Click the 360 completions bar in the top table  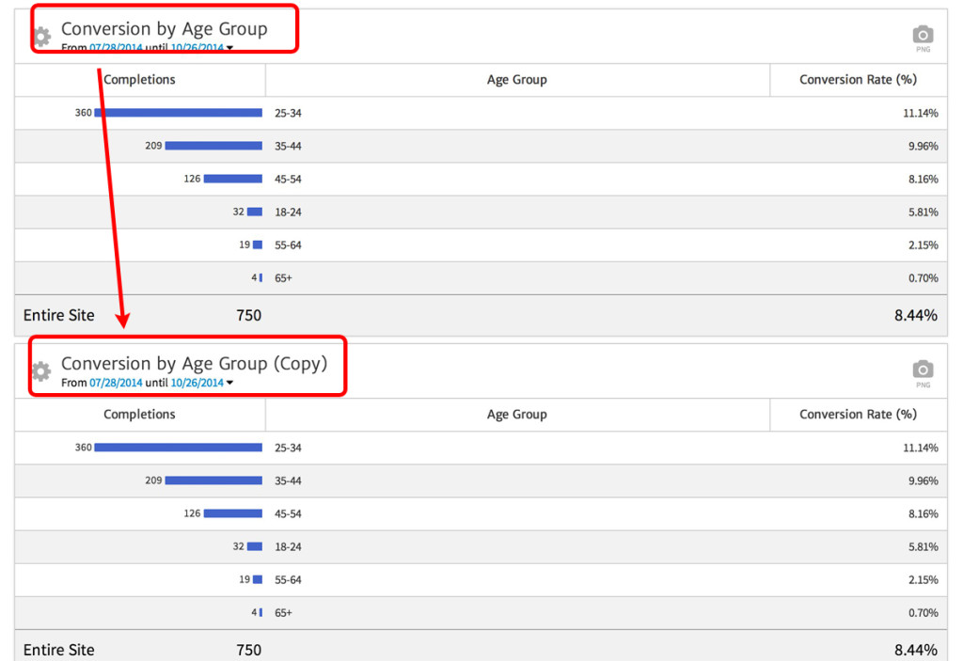point(178,113)
